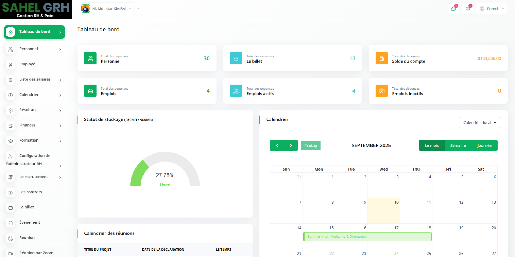
Task: Open Les contrats in the sidebar
Action: 31,192
